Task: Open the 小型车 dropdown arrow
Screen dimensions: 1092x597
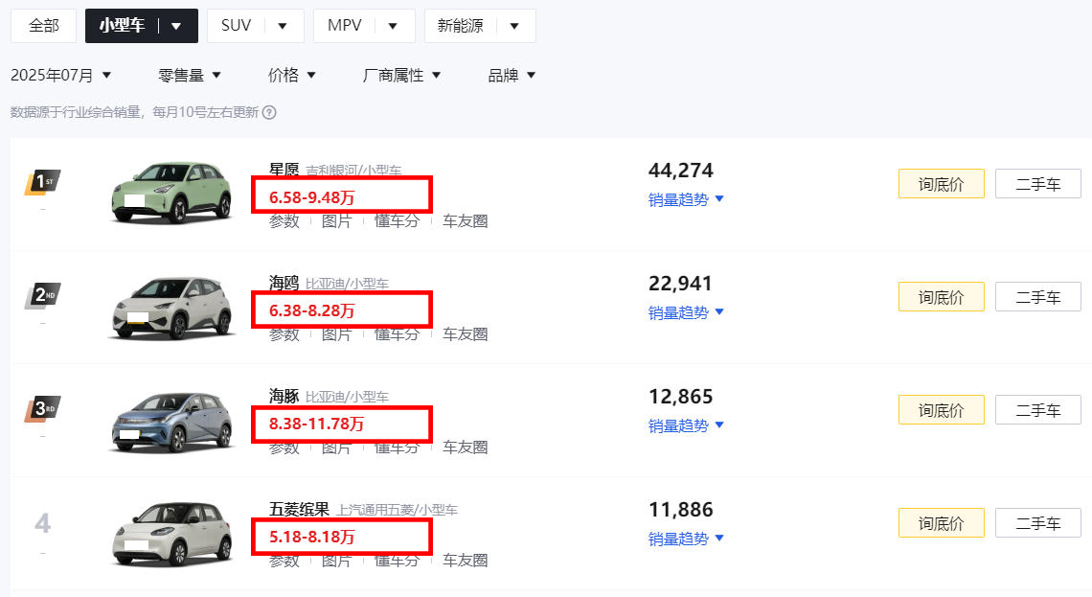Action: coord(176,27)
